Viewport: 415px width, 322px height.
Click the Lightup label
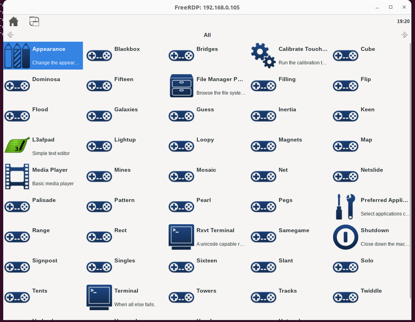[x=125, y=140]
